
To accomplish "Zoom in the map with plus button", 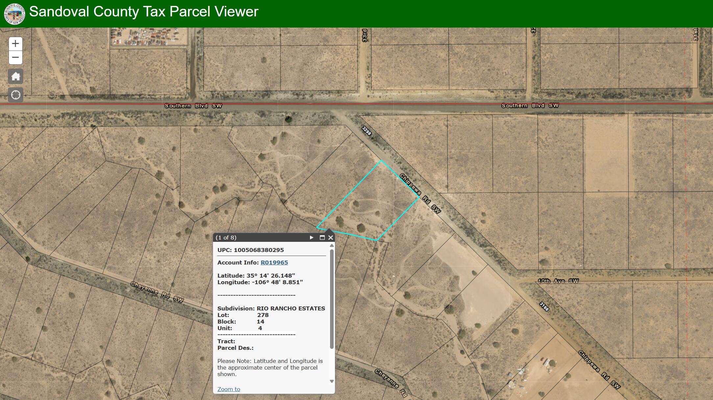I will (15, 44).
